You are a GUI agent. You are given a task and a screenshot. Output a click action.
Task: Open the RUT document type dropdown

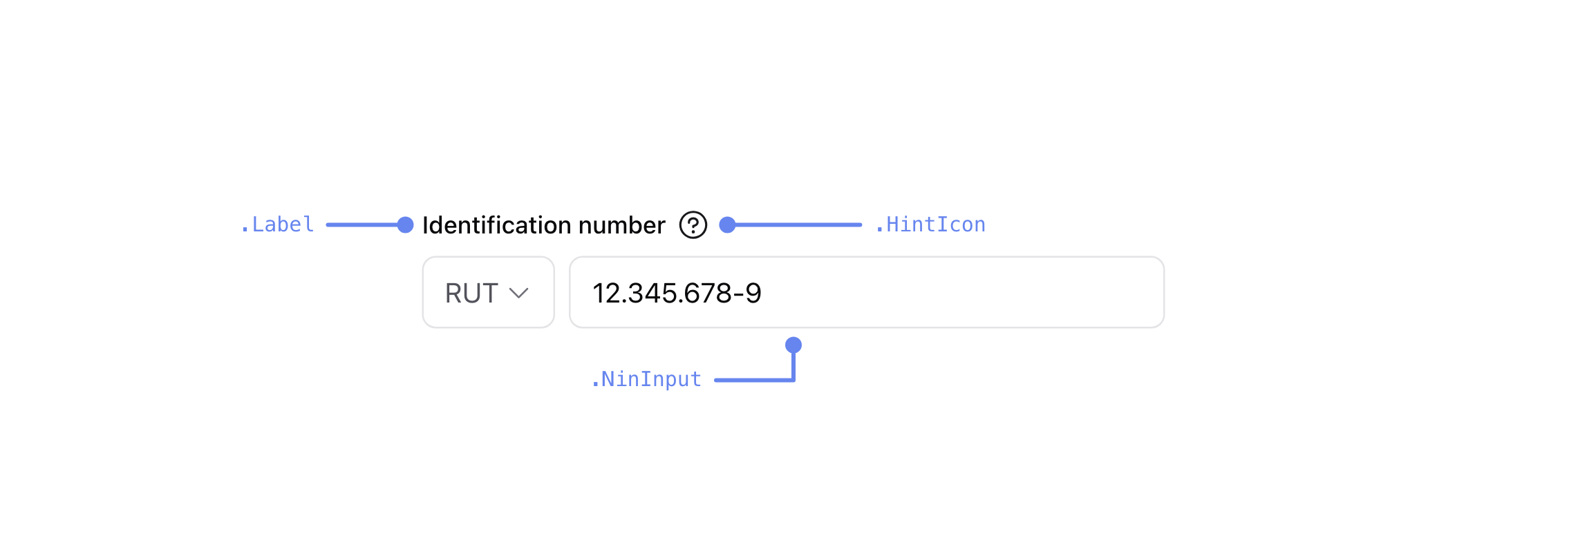pyautogui.click(x=488, y=293)
